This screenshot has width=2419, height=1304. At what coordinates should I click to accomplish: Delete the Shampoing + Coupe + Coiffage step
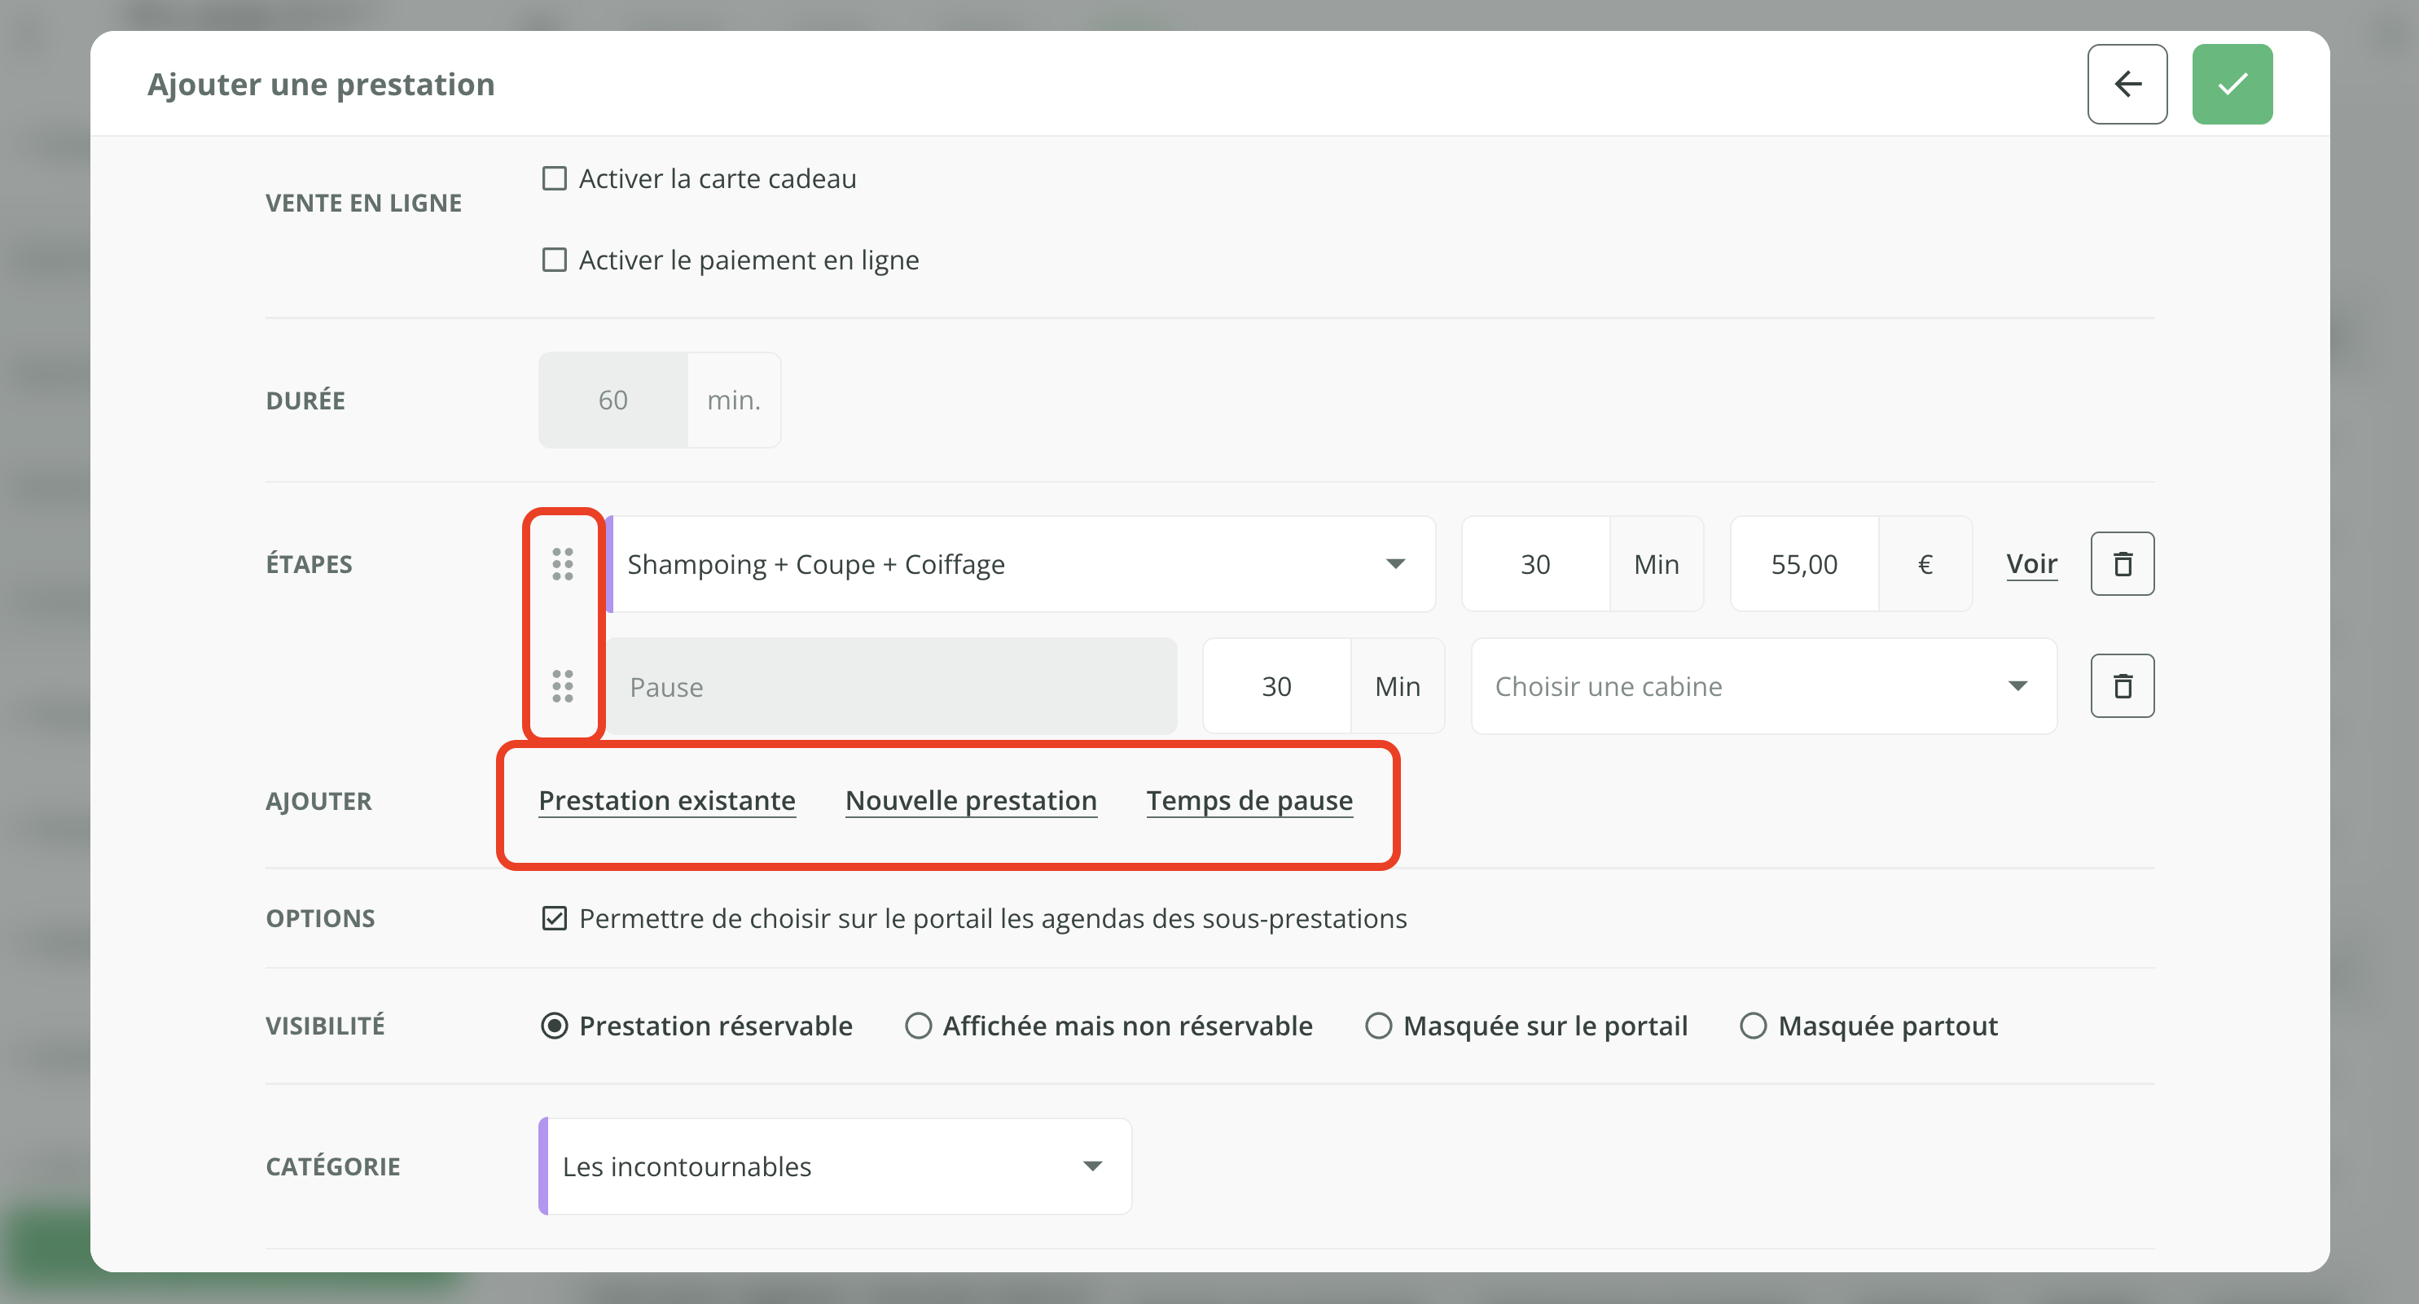click(2122, 564)
